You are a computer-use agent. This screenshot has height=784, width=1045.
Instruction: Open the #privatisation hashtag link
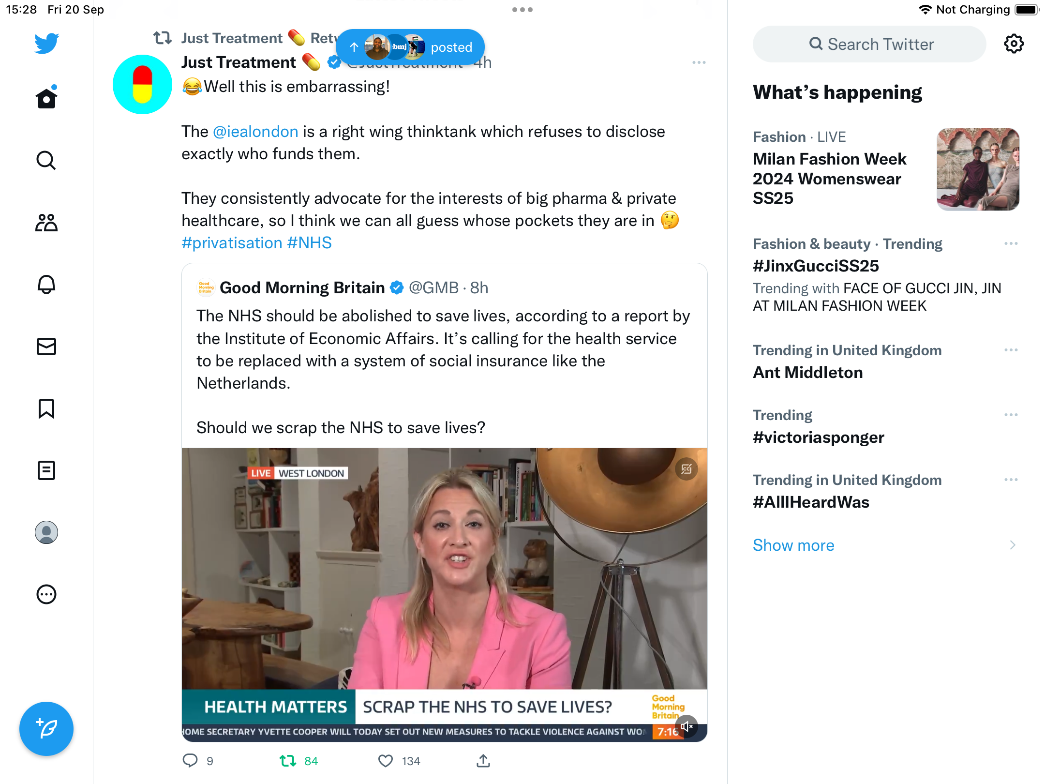point(232,242)
